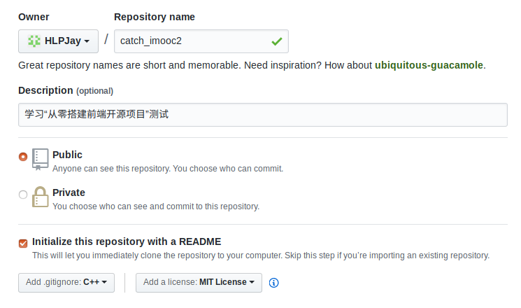This screenshot has width=521, height=308.
Task: Click the private repository lock icon
Action: (40, 197)
